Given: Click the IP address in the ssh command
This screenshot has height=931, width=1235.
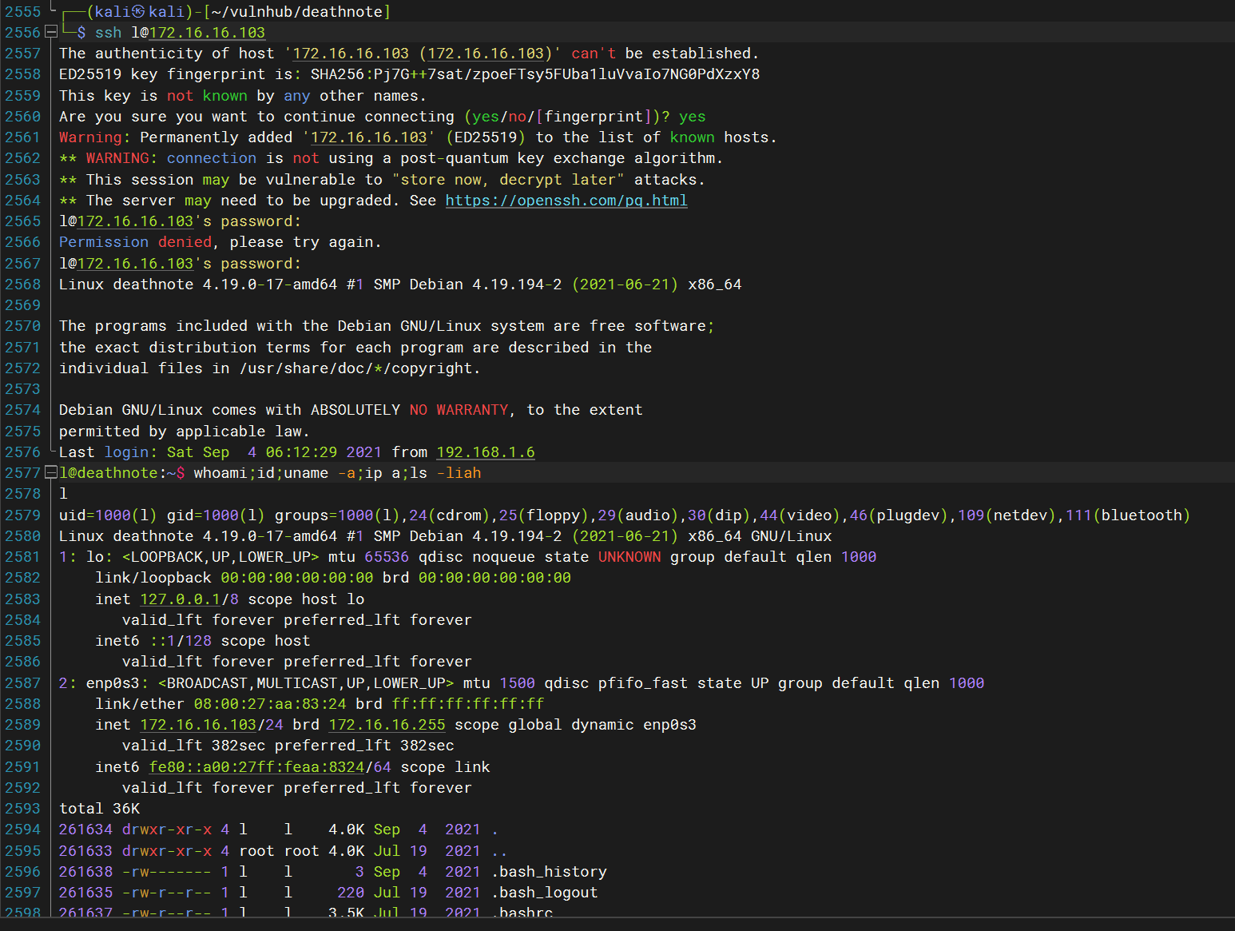Looking at the screenshot, I should click(207, 33).
